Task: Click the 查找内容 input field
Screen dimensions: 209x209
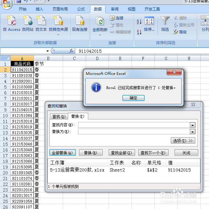Action: (x=134, y=125)
